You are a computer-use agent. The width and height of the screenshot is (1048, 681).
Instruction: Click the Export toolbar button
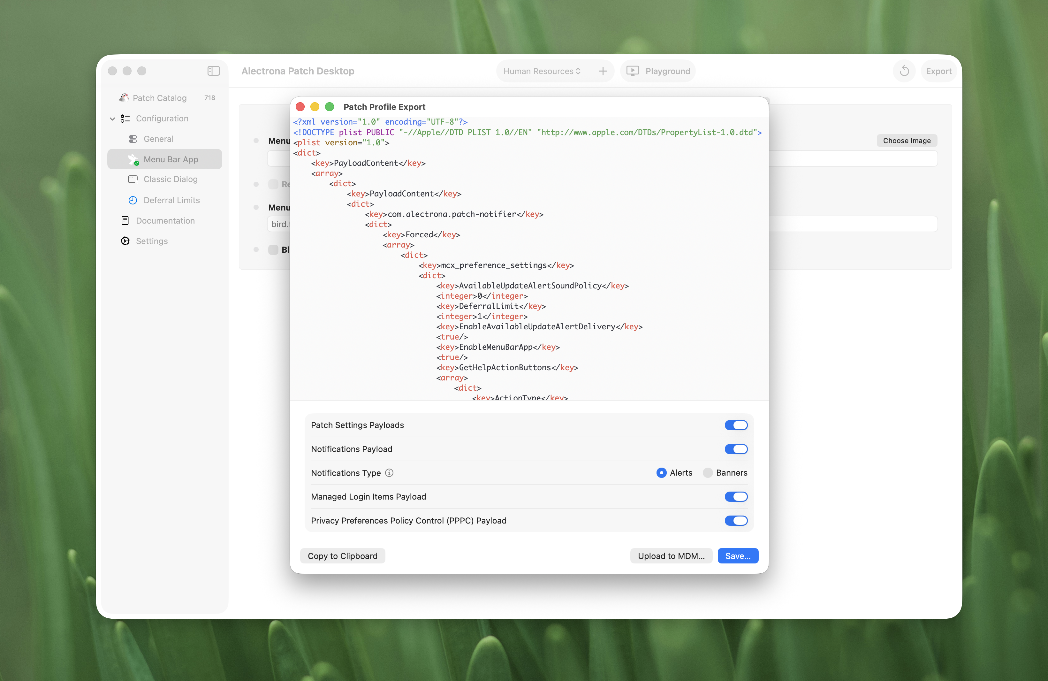pyautogui.click(x=938, y=71)
